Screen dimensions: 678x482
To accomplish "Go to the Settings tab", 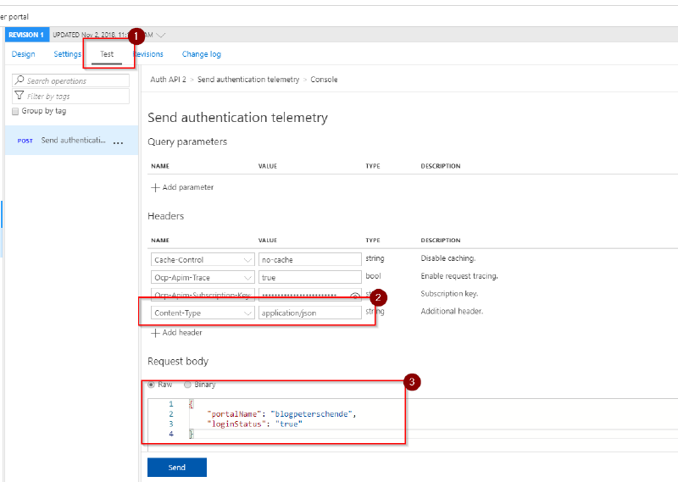I will click(x=68, y=54).
